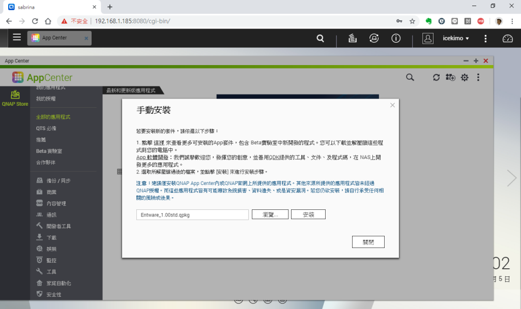Open the 這裡 link for more apps
Screen dimensions: 521x309
click(x=159, y=143)
